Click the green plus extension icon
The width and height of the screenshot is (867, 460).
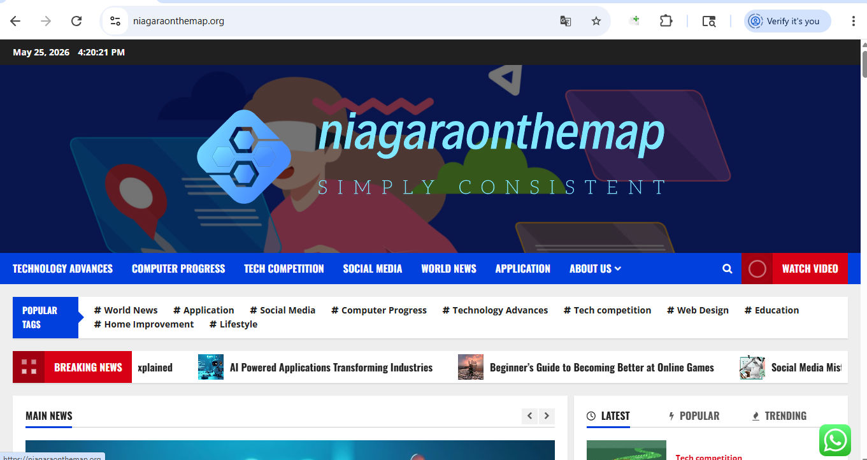coord(634,21)
